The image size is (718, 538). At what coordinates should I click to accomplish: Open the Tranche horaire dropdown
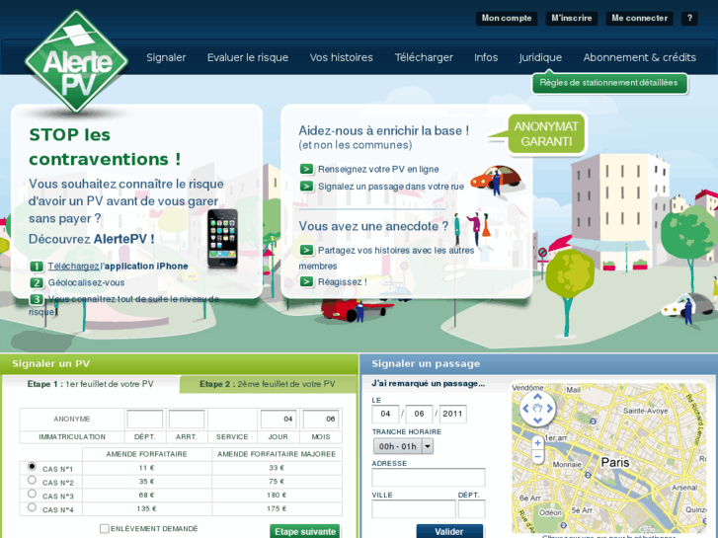point(403,446)
